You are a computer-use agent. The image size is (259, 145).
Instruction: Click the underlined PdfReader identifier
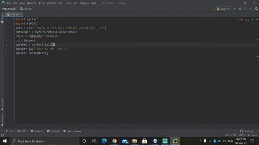36,36
